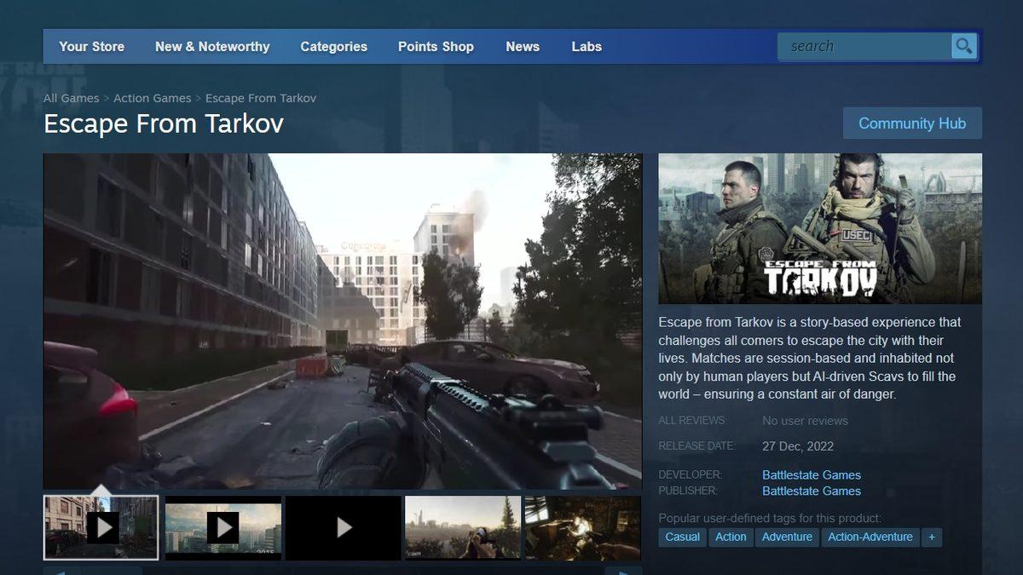Click inside the search field
Screen dimensions: 1023x575
coord(861,46)
